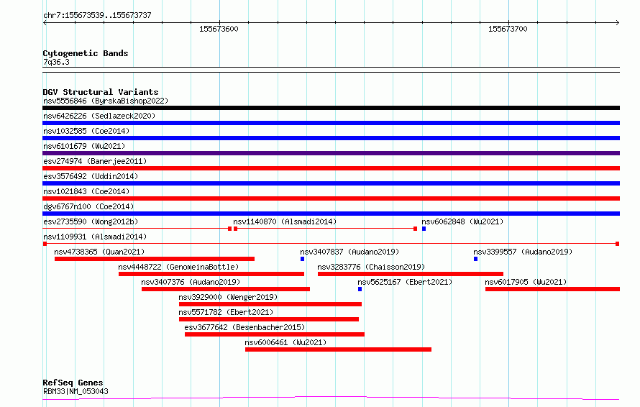The height and width of the screenshot is (407, 640).
Task: Open the nsv6426226 (Sedlazeck2020) label
Action: 99,116
